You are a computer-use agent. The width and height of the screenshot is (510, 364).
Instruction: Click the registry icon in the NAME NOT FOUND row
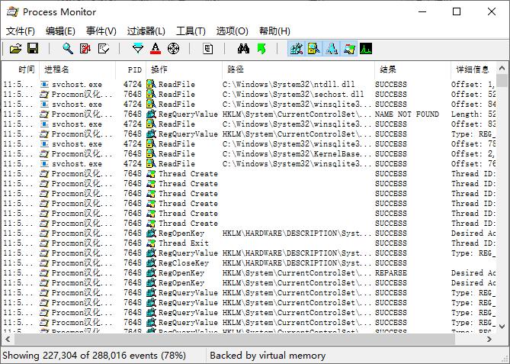coord(151,114)
